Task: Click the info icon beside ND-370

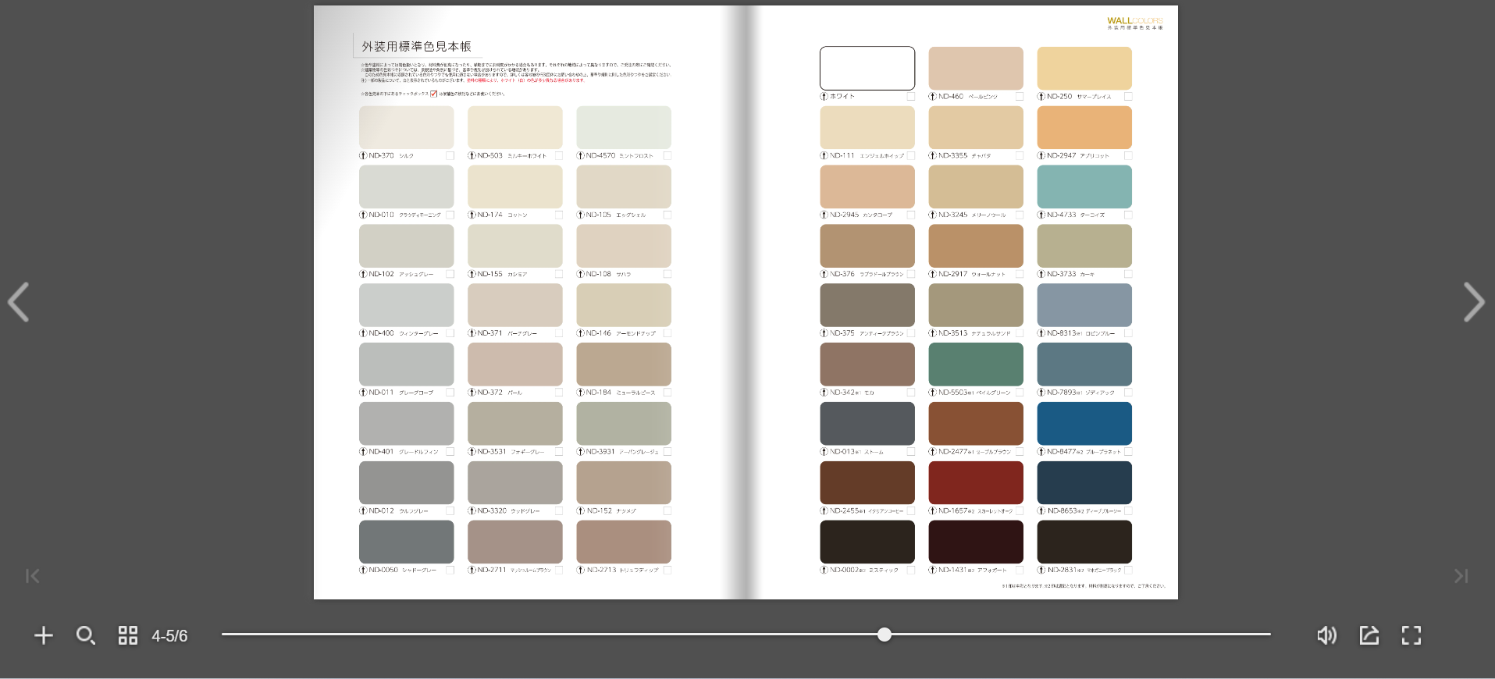Action: pyautogui.click(x=363, y=156)
